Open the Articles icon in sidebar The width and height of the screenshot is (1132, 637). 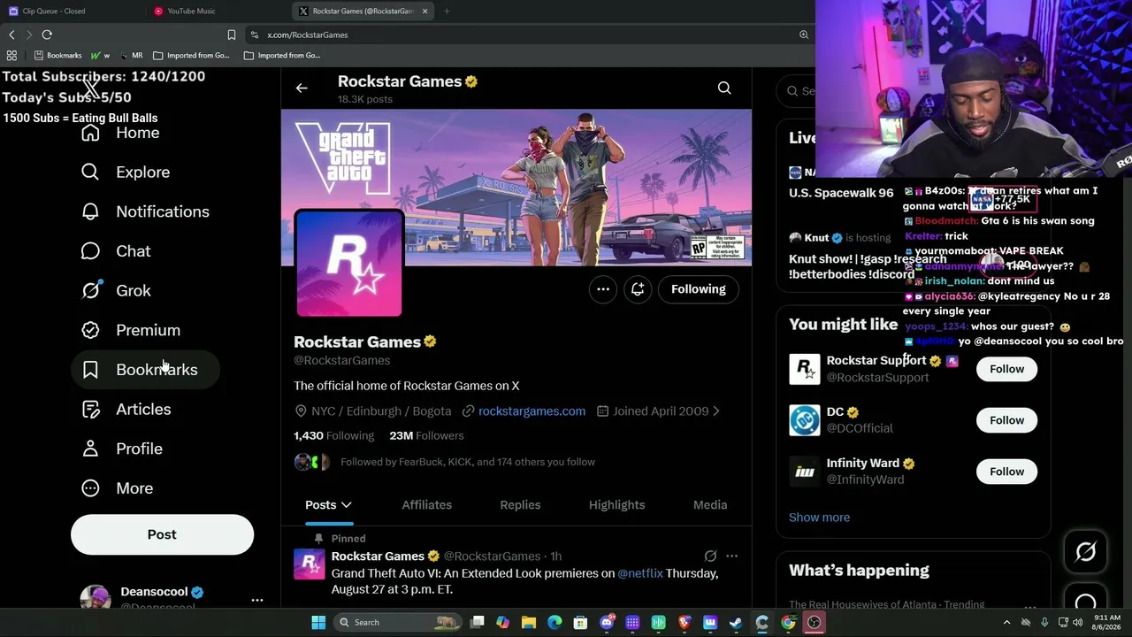90,409
